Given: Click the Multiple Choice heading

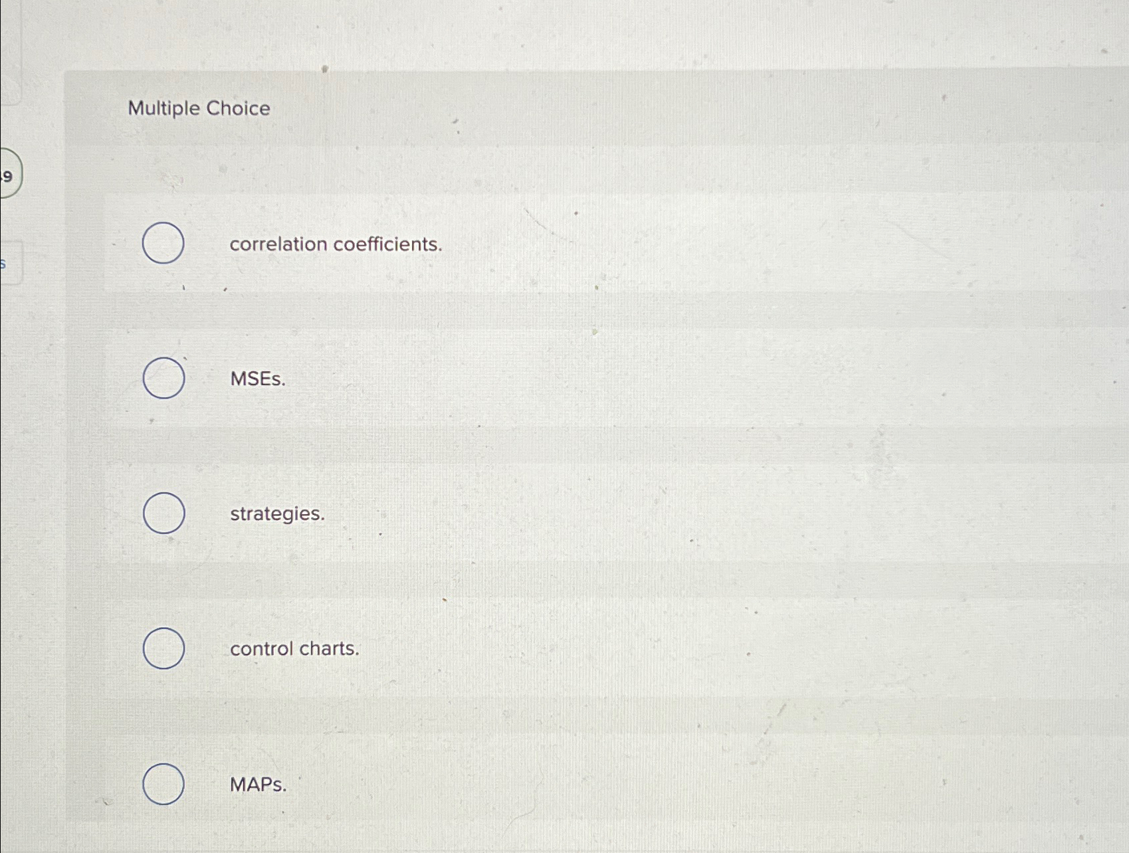Looking at the screenshot, I should pos(199,108).
